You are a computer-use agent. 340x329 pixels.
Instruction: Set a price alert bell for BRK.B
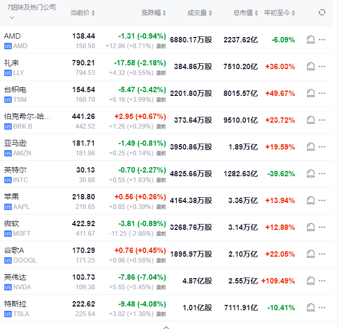coord(311,120)
